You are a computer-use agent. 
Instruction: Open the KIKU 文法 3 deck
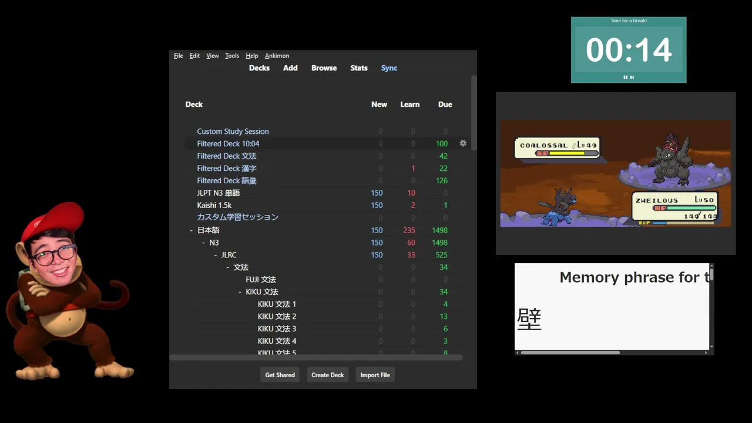click(277, 329)
